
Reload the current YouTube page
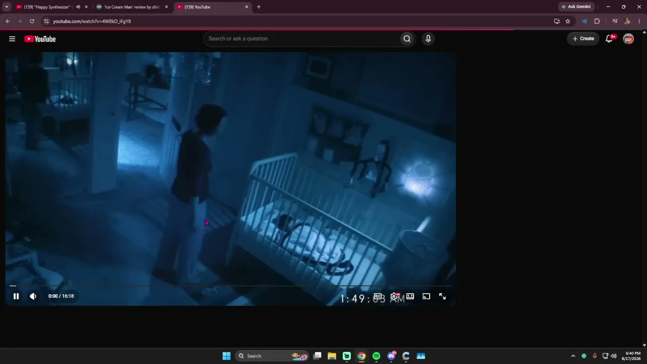tap(32, 21)
